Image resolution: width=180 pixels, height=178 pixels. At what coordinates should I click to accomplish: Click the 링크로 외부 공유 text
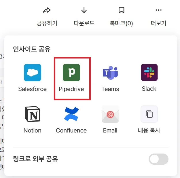(35, 159)
